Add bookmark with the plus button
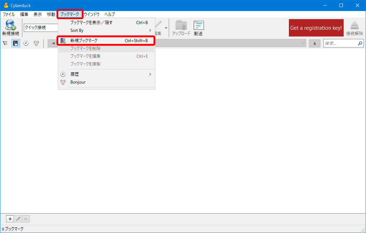Viewport: 366px width, 233px height. [x=10, y=219]
